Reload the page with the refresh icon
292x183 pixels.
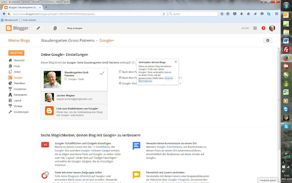pos(164,14)
